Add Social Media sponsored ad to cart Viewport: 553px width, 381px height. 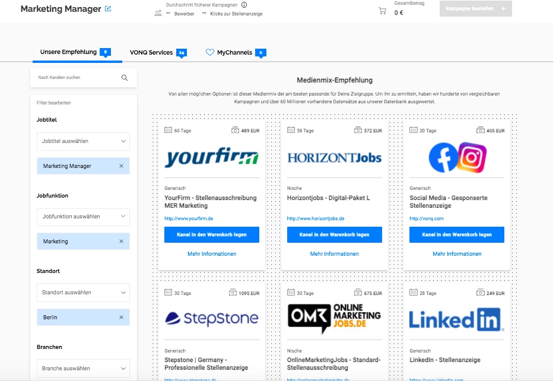click(x=457, y=234)
